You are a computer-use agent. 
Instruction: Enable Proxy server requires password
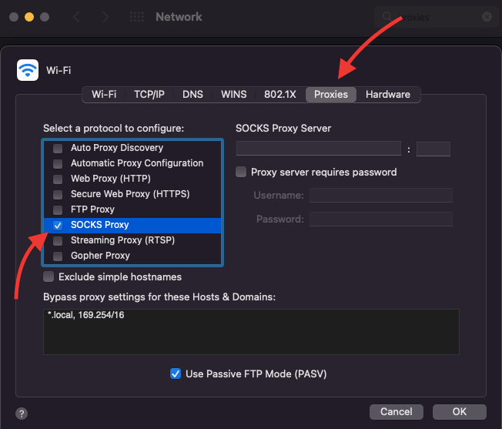[241, 172]
